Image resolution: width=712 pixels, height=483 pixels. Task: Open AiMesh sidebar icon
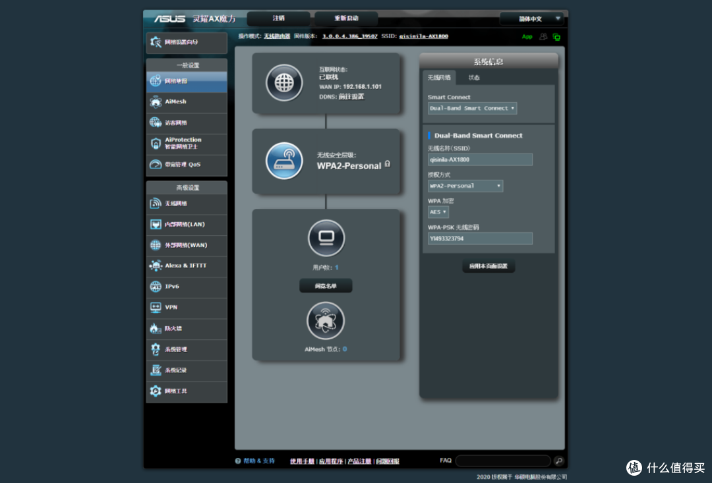click(x=156, y=101)
